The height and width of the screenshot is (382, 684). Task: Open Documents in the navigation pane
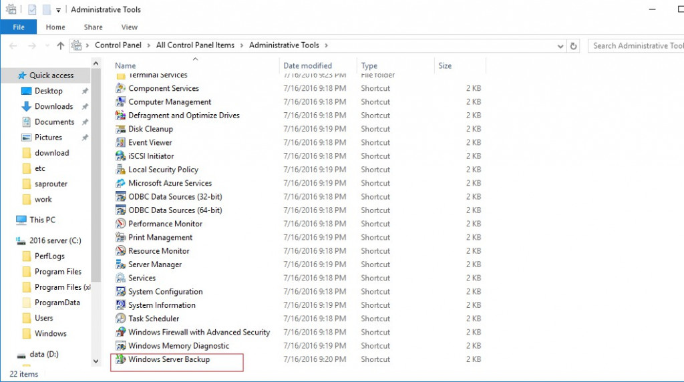pyautogui.click(x=54, y=122)
